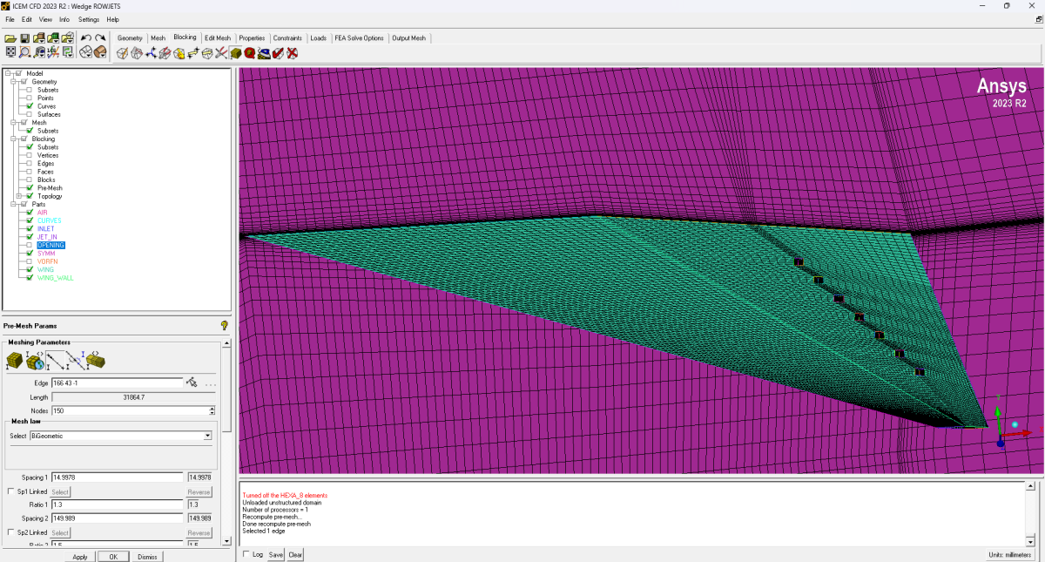Click the Pre-Mesh Params icon in Blocking toolbar
1045x562 pixels.
pos(236,53)
